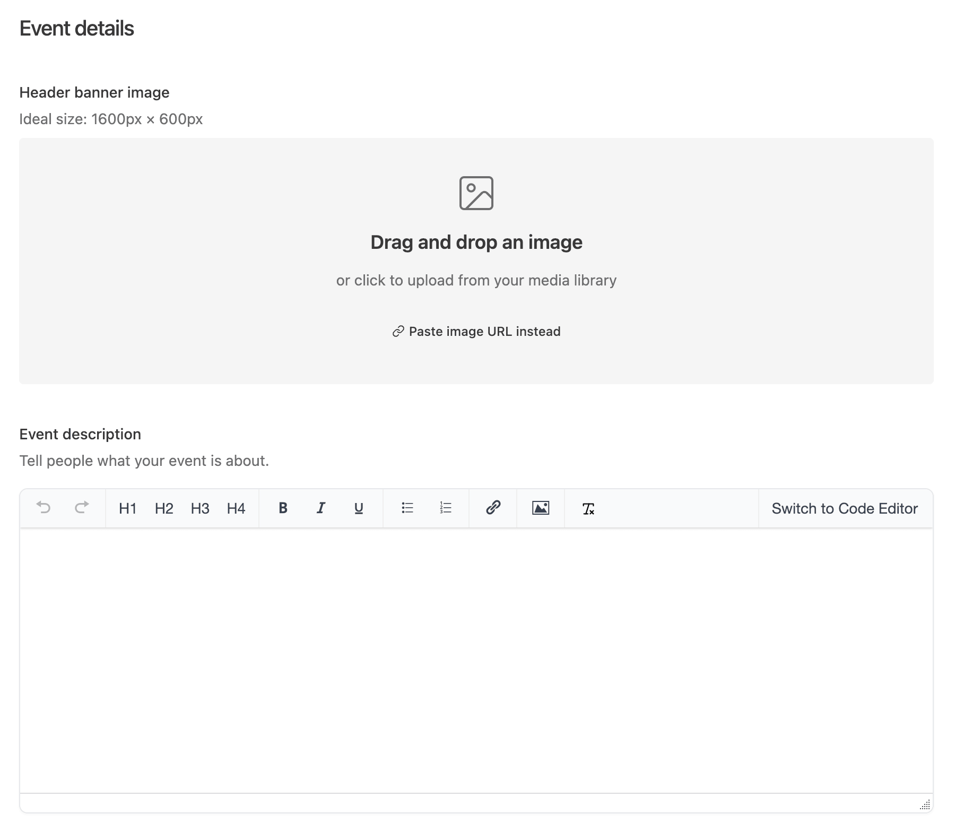955x832 pixels.
Task: Apply H2 heading format
Action: 164,508
